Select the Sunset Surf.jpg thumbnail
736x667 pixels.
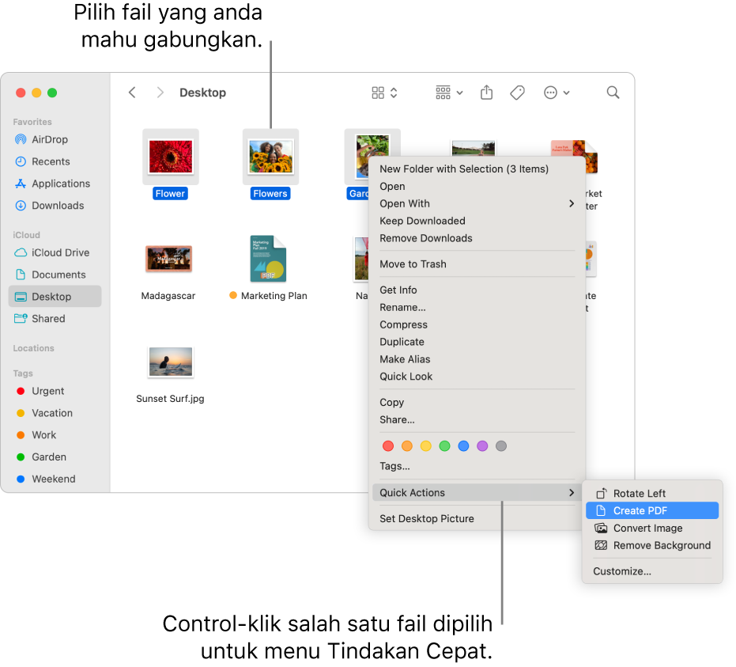point(171,362)
